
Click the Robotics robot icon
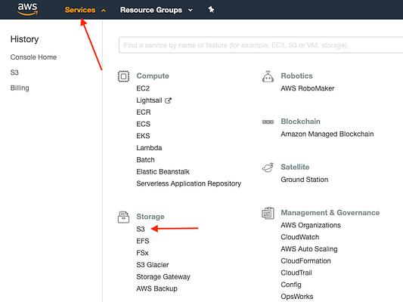(268, 76)
